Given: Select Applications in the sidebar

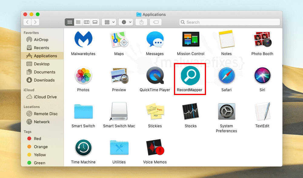Looking at the screenshot, I should 42,56.
